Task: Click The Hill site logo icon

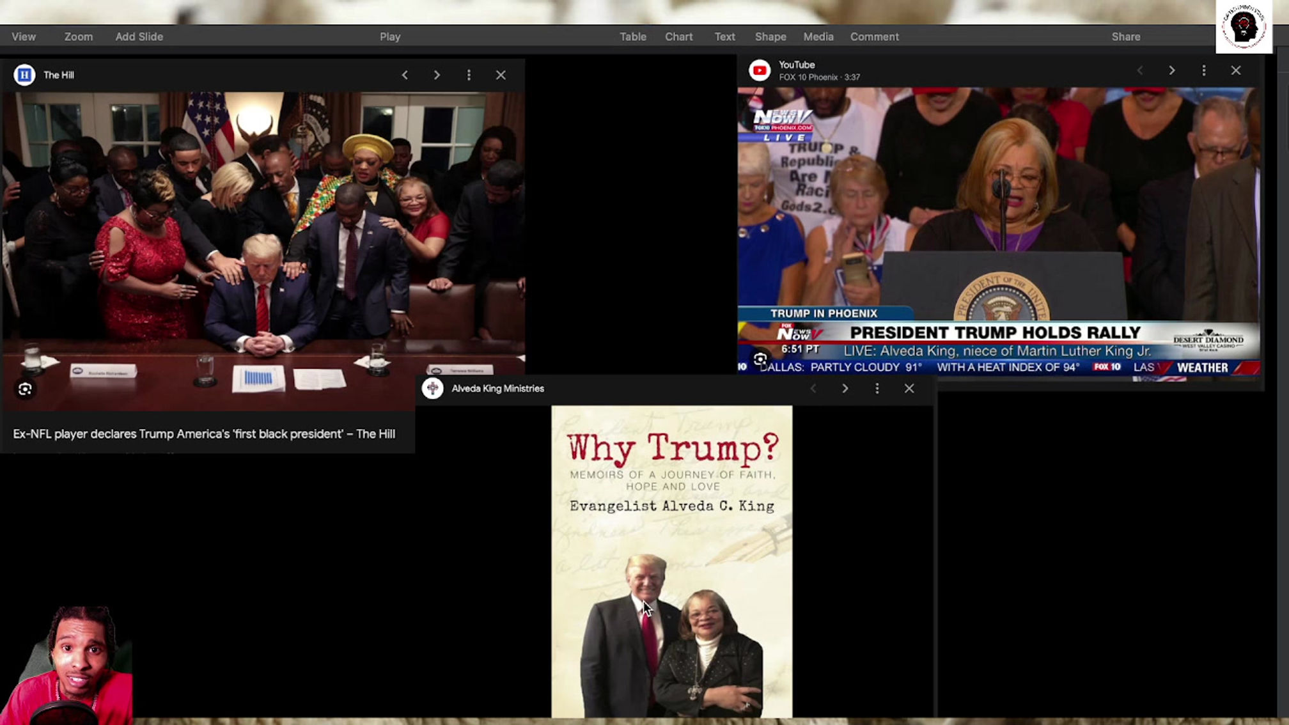Action: 24,75
